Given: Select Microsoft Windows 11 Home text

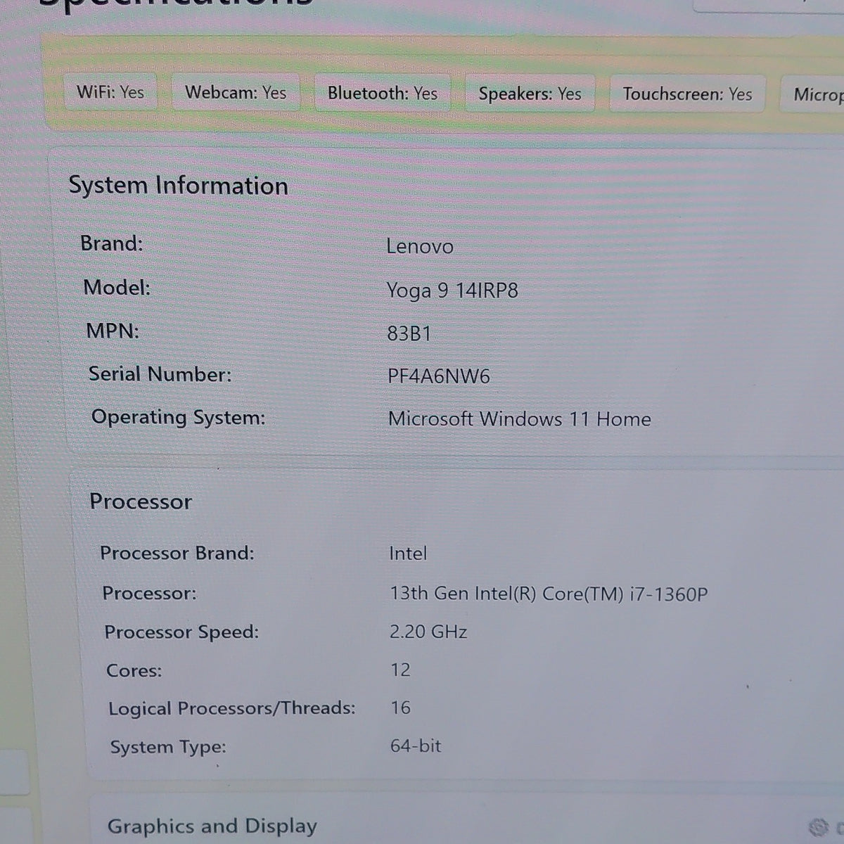Looking at the screenshot, I should tap(520, 419).
